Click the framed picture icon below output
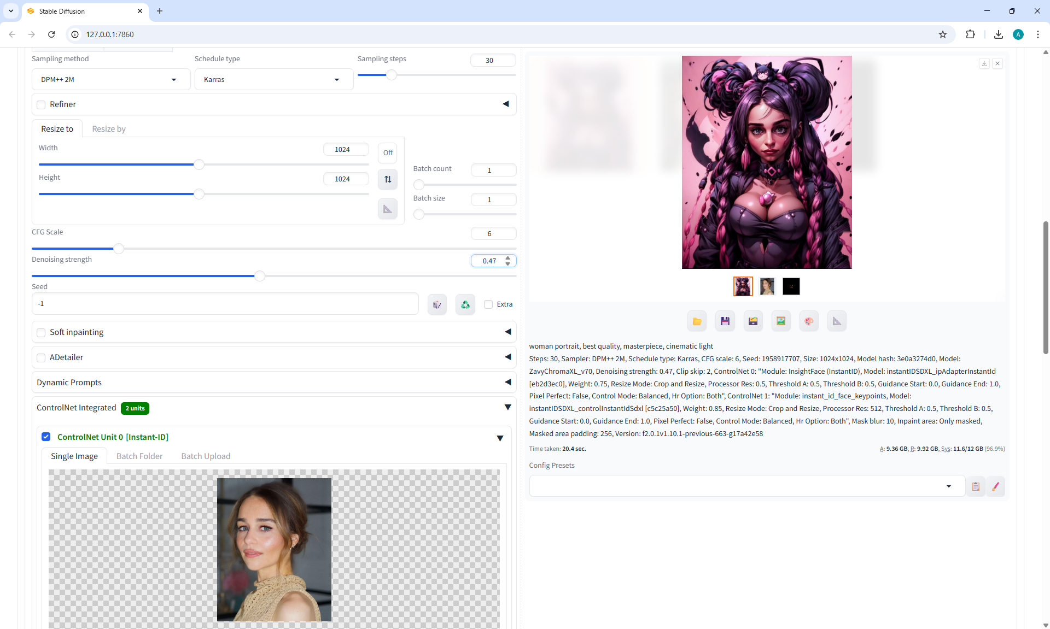This screenshot has height=629, width=1050. pyautogui.click(x=781, y=321)
